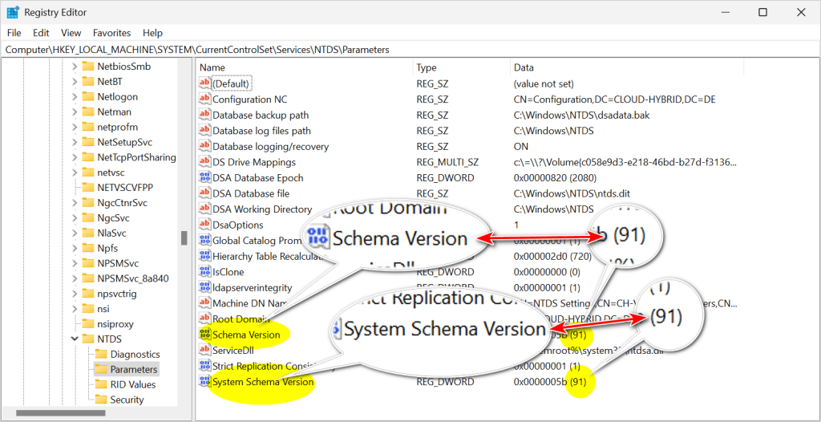
Task: Click the Type column header
Action: [x=461, y=67]
